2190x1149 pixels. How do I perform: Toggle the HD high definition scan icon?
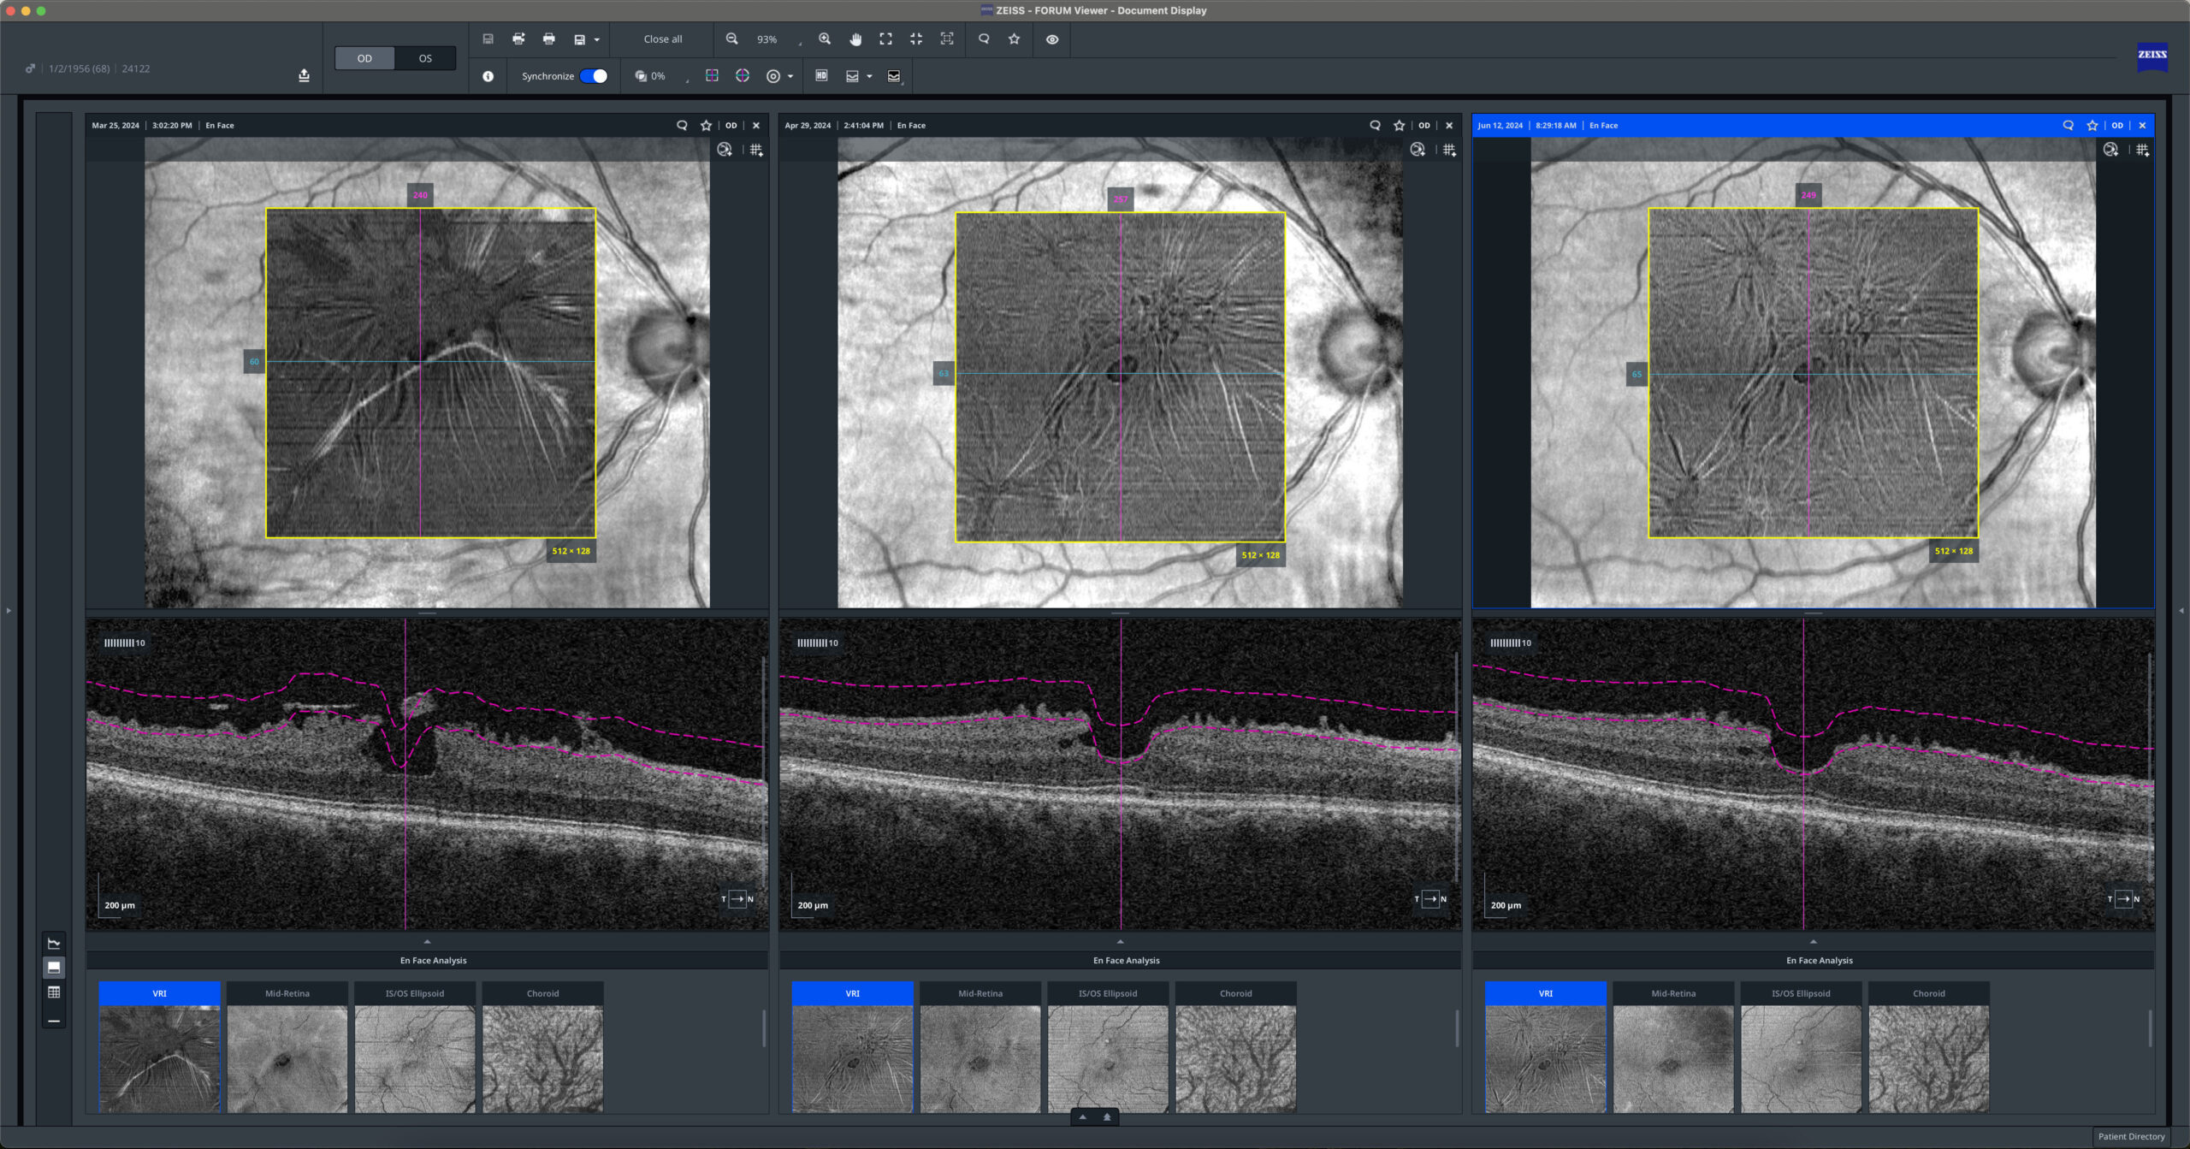[x=821, y=76]
